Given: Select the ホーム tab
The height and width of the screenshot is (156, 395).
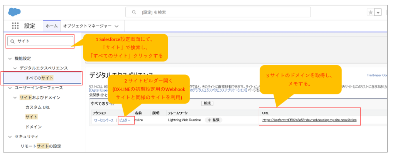Looking at the screenshot, I should coord(52,26).
